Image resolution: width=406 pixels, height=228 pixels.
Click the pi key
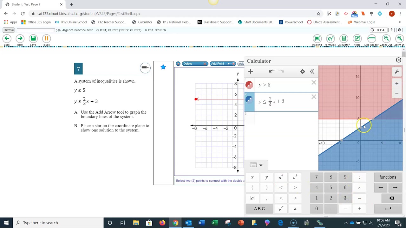point(295,209)
